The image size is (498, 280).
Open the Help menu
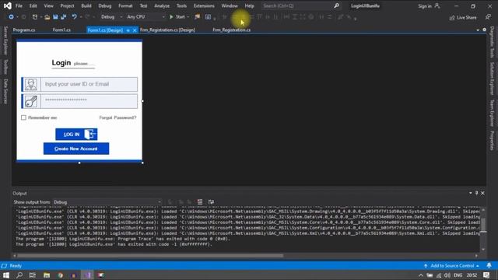point(249,5)
